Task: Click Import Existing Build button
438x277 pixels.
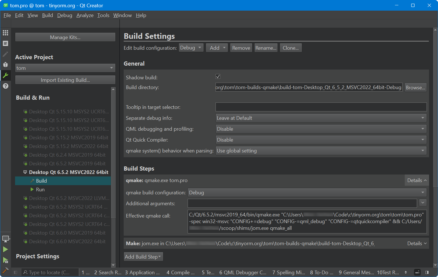Action: pos(65,80)
